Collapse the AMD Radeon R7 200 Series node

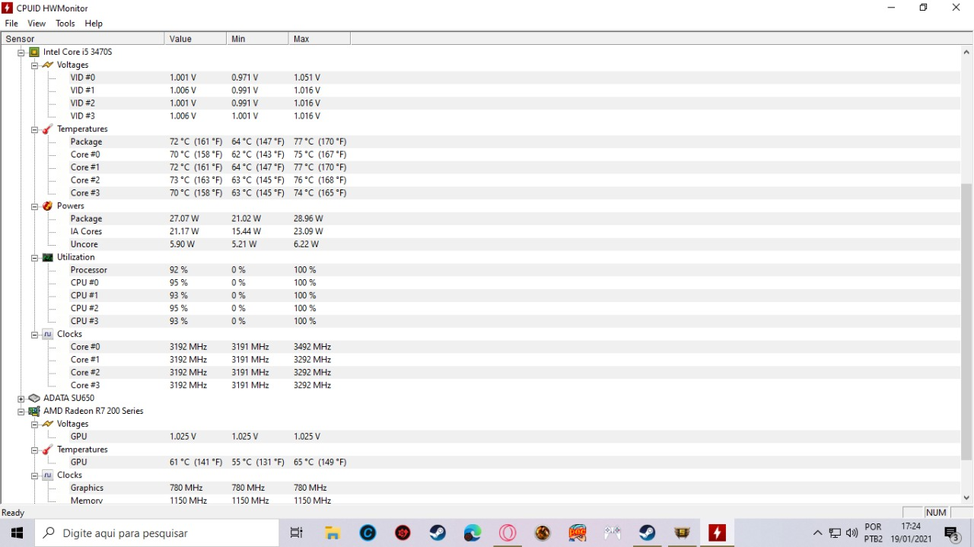(x=21, y=412)
